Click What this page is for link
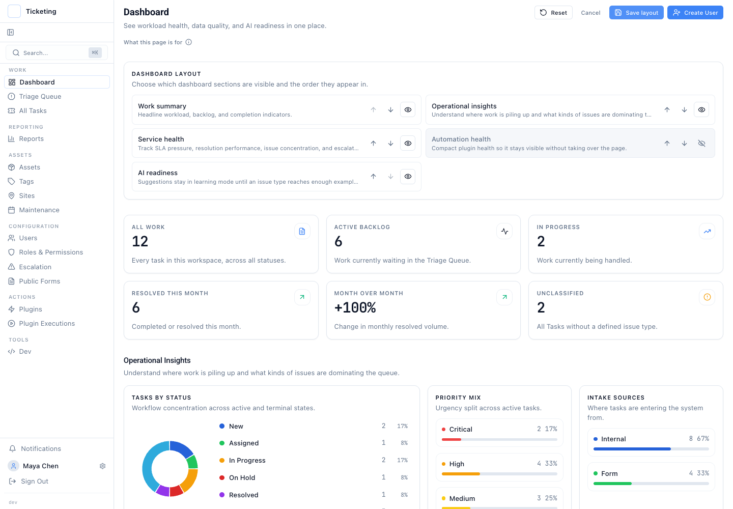733x509 pixels. (x=153, y=42)
